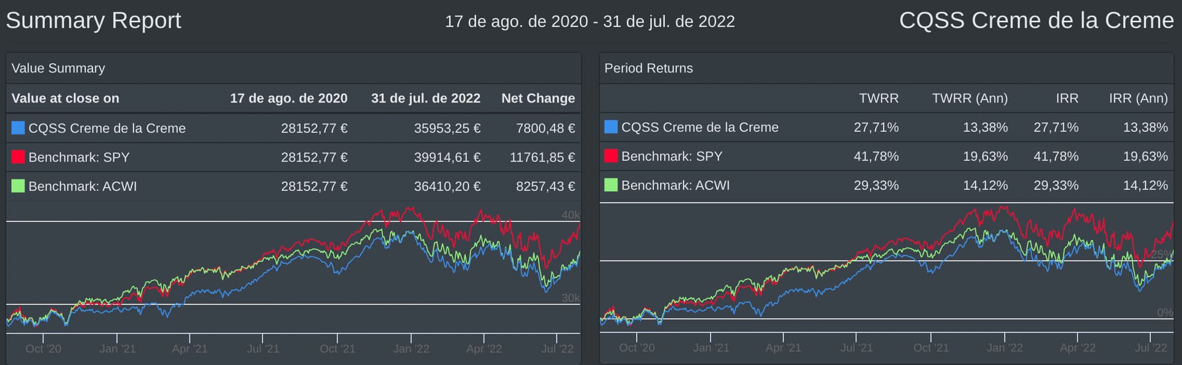Click the report date range header
The width and height of the screenshot is (1182, 365).
pos(590,22)
